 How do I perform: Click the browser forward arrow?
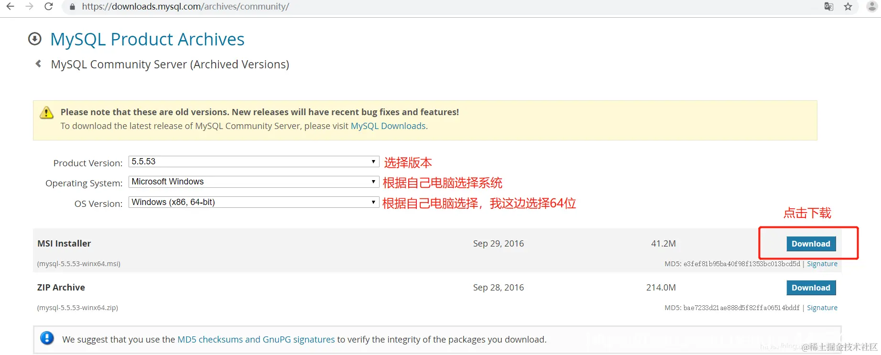coord(30,7)
